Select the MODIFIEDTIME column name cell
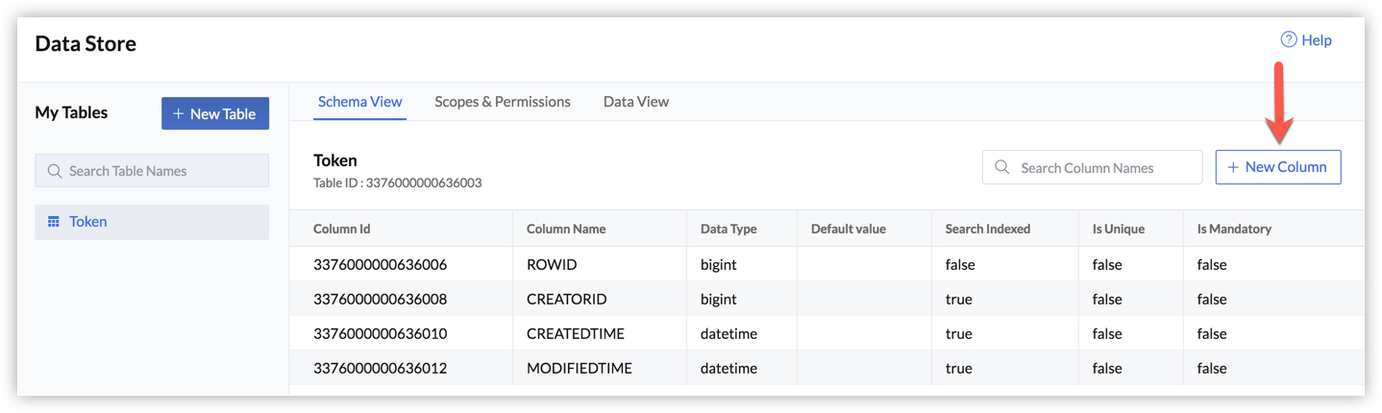The width and height of the screenshot is (1382, 413). point(579,368)
